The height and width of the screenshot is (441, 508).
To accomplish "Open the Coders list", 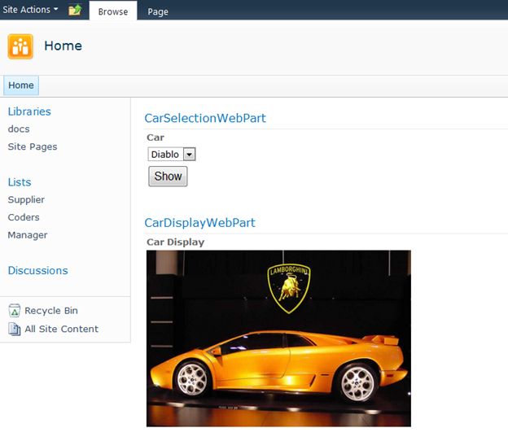I will pos(24,217).
